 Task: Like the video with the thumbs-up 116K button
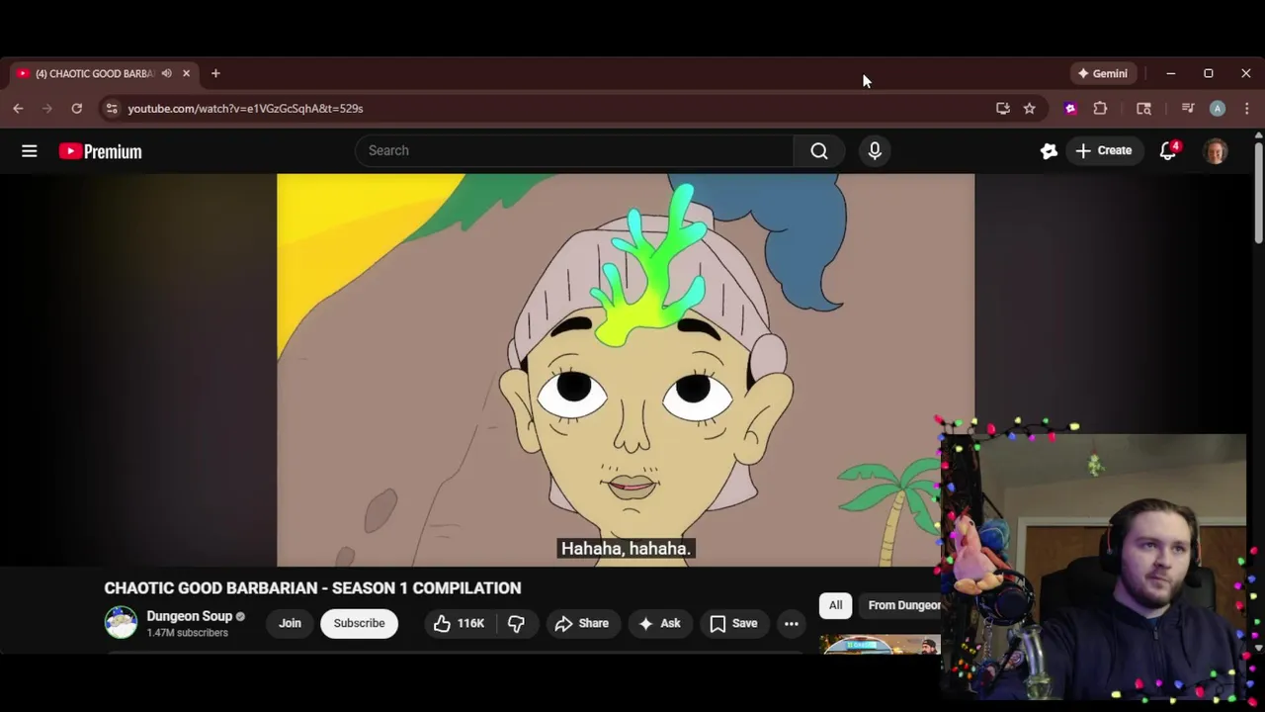point(459,623)
